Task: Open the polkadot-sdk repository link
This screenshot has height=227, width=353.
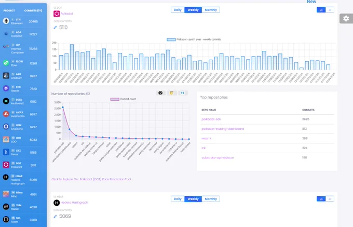Action: [x=211, y=119]
